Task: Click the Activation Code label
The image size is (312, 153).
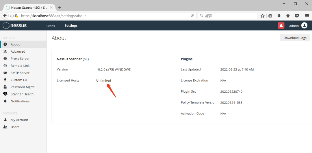Action: click(192, 114)
